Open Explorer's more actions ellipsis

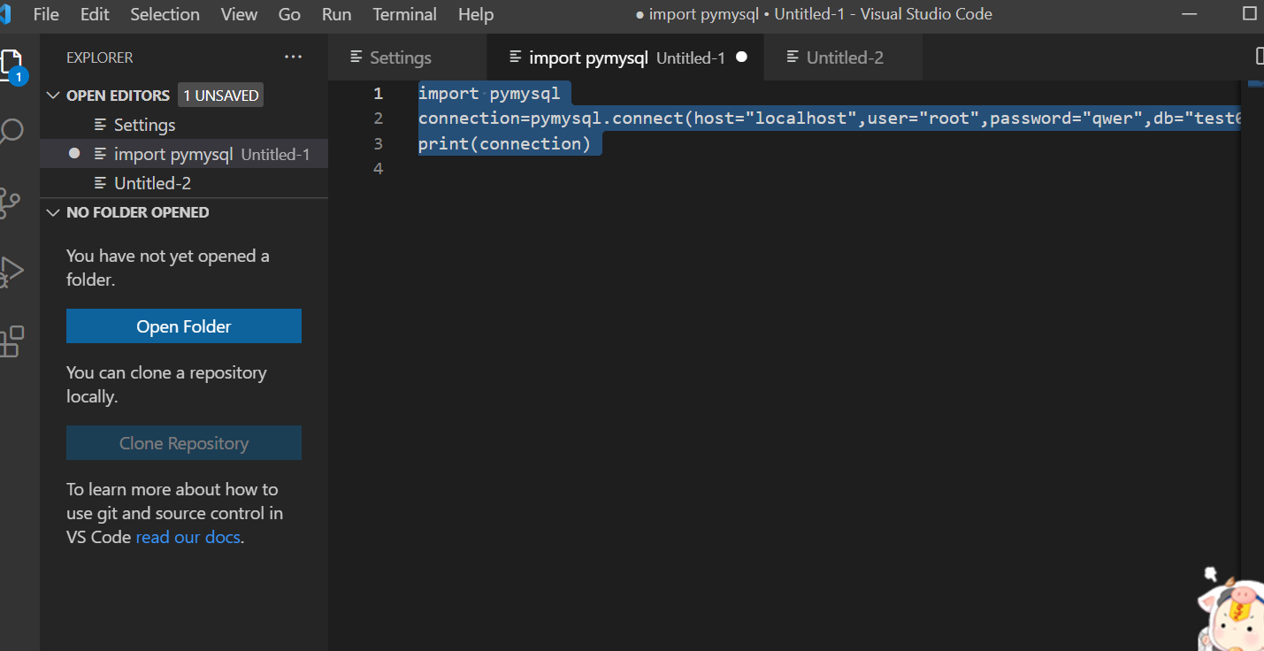pyautogui.click(x=293, y=57)
